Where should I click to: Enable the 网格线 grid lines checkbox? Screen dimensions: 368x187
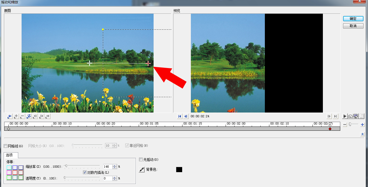[6, 146]
